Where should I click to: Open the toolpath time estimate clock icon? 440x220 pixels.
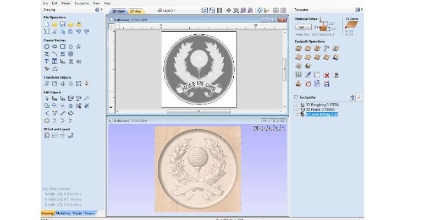[308, 84]
